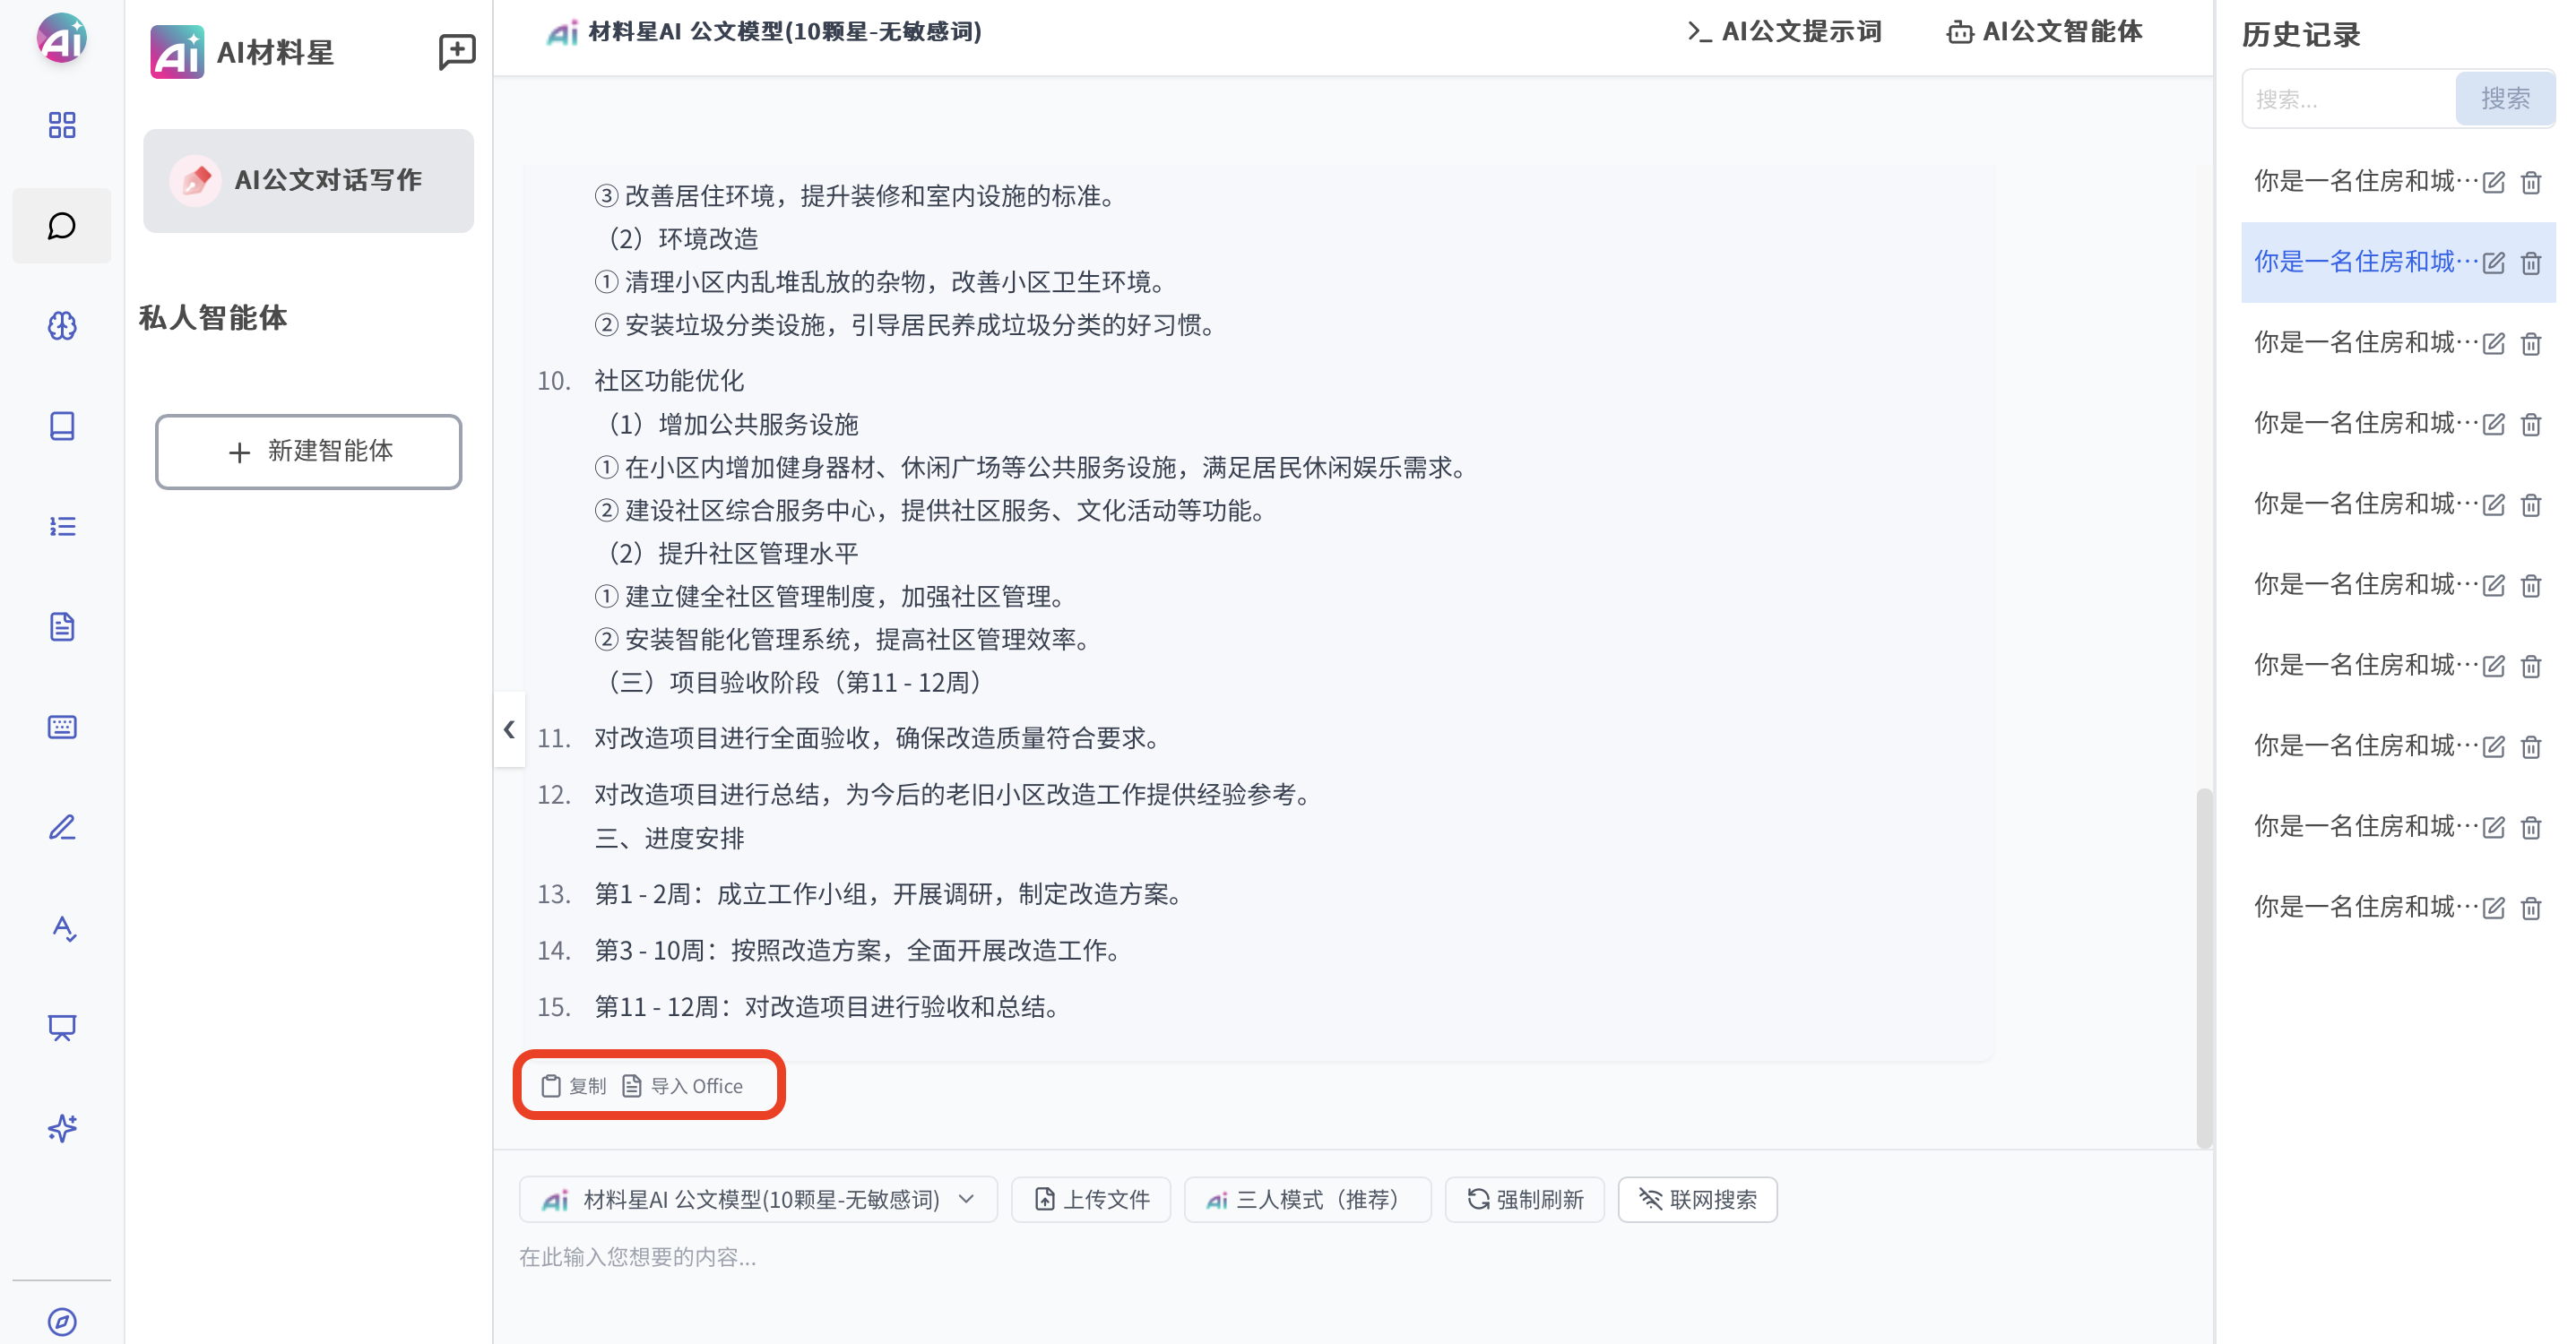The image size is (2576, 1344).
Task: Open the grid dashboard icon in sidebar
Action: pyautogui.click(x=62, y=125)
